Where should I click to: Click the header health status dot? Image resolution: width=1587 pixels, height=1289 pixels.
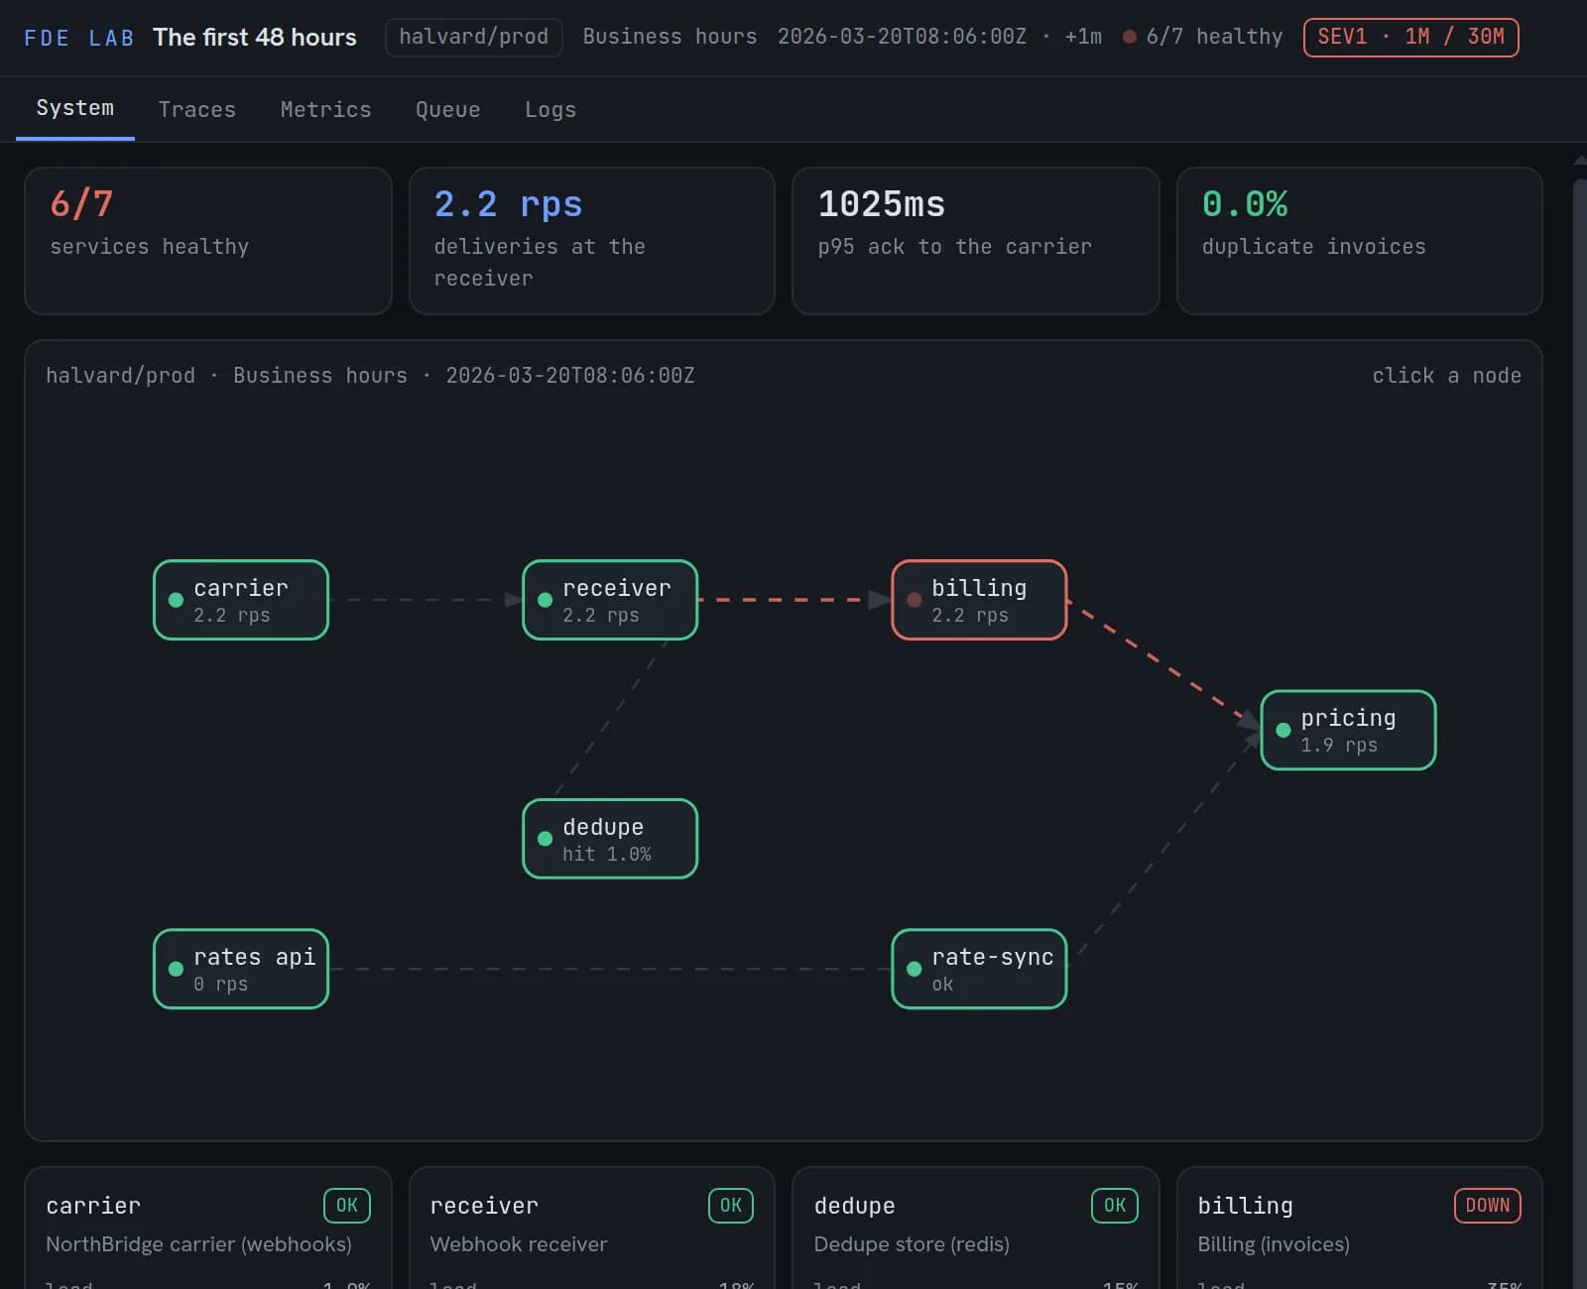coord(1129,37)
